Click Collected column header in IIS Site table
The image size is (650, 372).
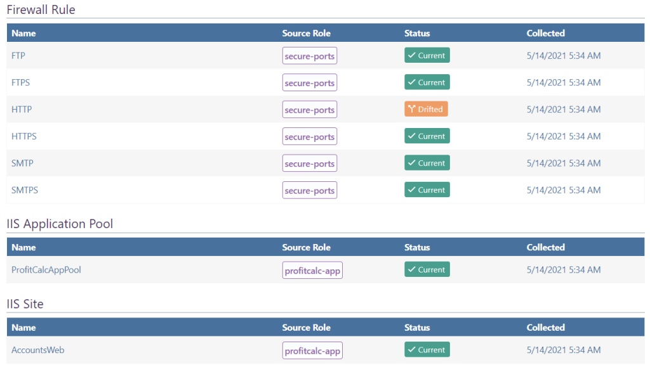tap(545, 328)
